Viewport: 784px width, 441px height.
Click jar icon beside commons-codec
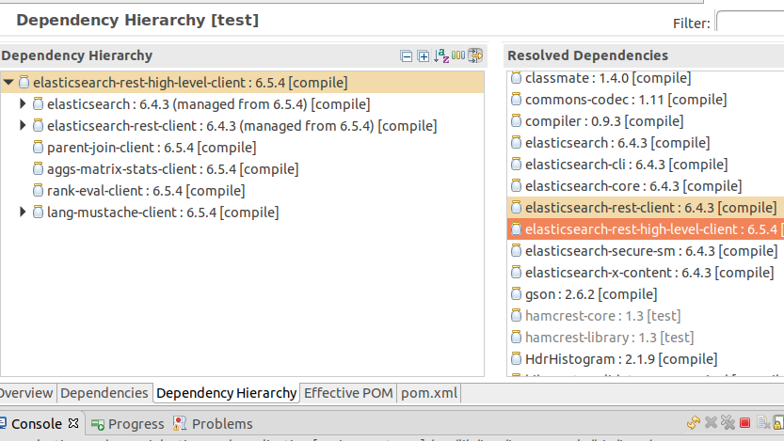click(517, 100)
